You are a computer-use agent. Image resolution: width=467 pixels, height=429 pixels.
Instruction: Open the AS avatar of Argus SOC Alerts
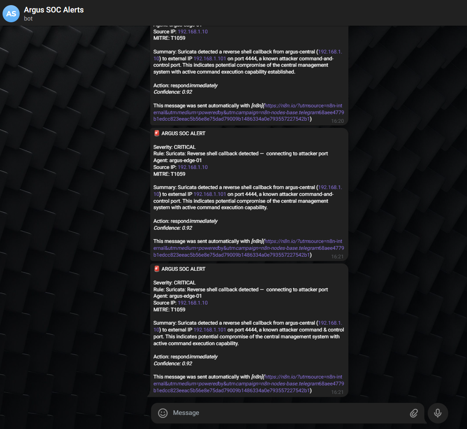11,14
